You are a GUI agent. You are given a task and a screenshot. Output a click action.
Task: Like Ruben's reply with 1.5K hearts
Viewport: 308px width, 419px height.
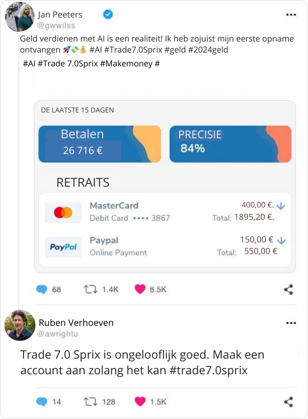pos(140,401)
